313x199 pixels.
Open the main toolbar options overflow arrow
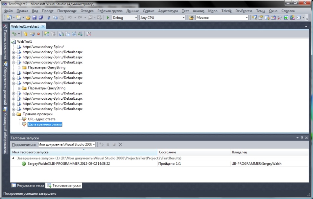[307, 18]
